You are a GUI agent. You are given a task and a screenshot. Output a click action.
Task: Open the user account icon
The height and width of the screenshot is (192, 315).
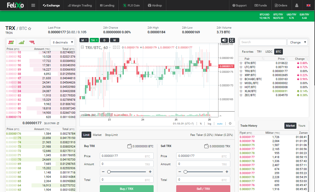click(296, 6)
